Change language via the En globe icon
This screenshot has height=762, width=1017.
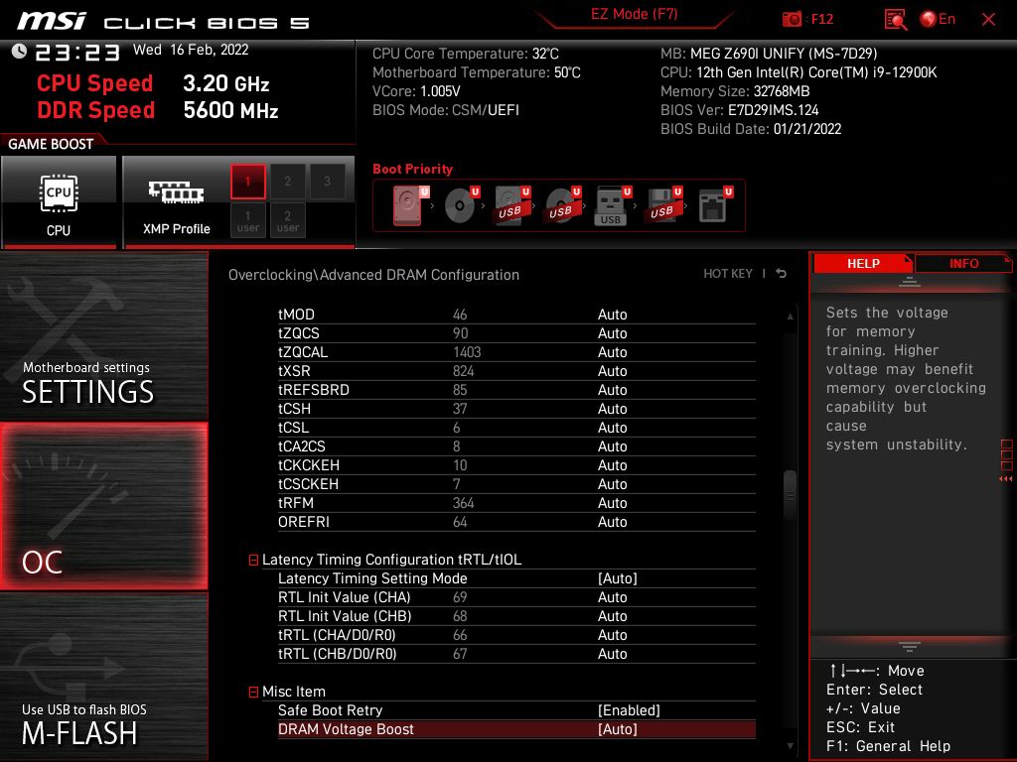point(938,20)
